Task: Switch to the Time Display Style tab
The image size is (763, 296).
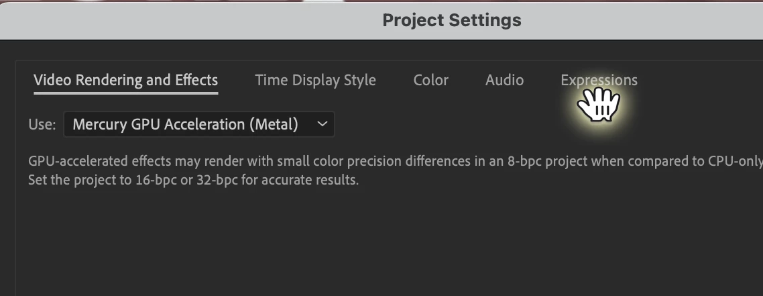Action: tap(315, 81)
